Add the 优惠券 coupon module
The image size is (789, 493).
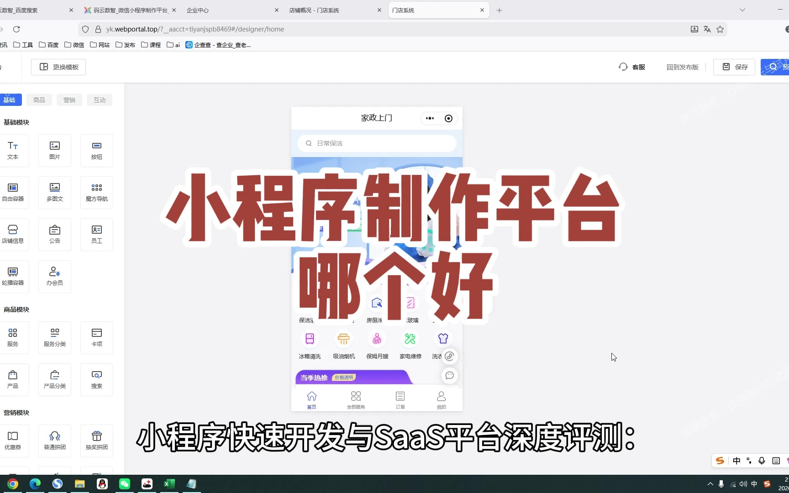(x=13, y=441)
